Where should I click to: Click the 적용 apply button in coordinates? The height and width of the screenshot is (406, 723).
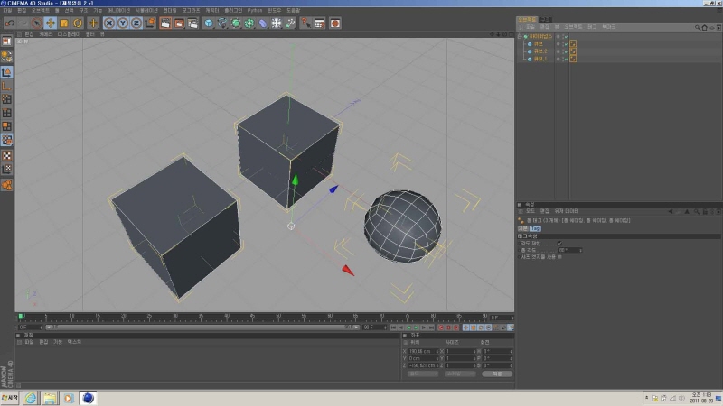(x=496, y=374)
